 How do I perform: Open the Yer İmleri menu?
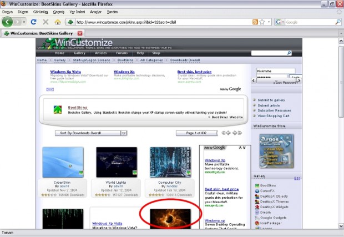[77, 12]
